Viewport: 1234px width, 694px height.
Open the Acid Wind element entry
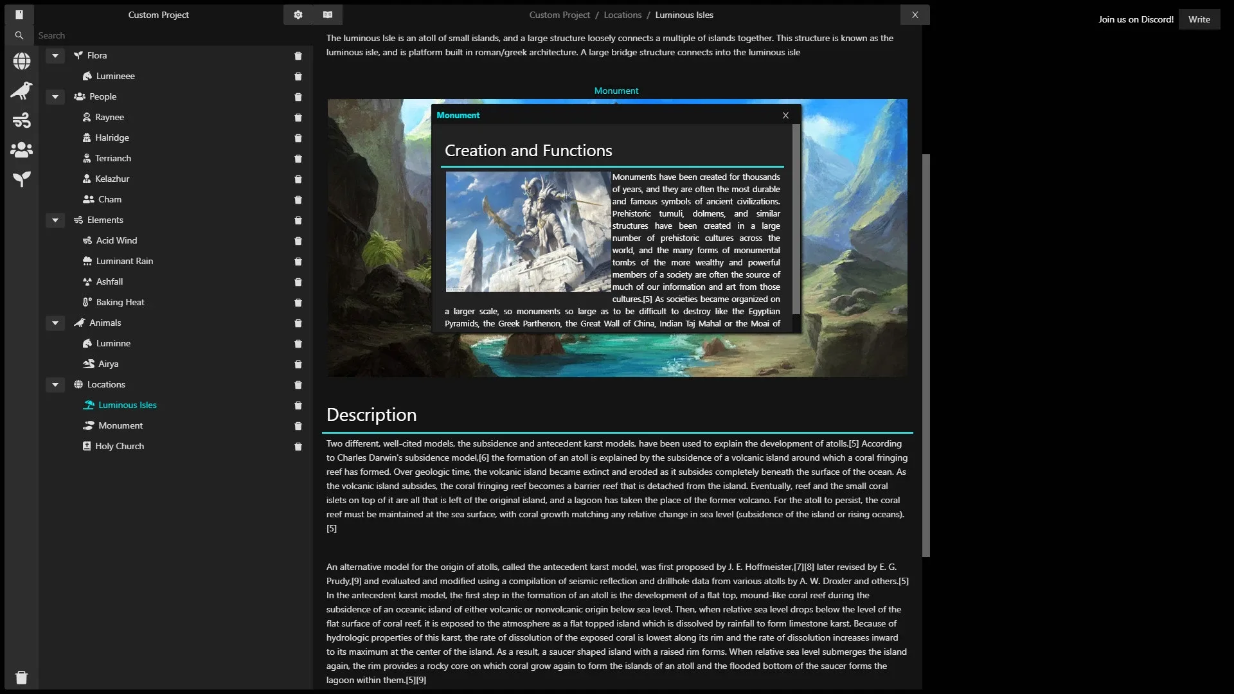116,240
